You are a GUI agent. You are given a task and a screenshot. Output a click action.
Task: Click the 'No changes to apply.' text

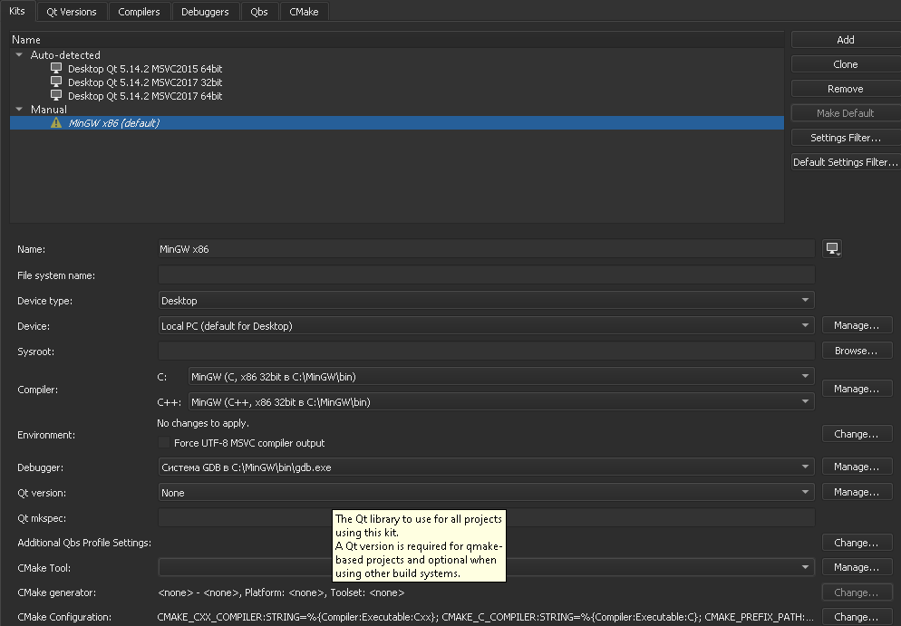click(x=203, y=423)
